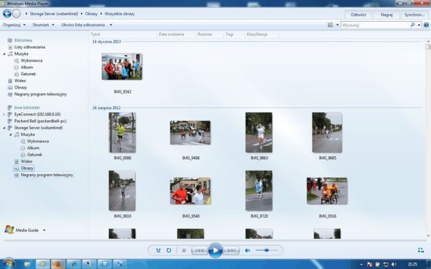Open the Nagraj tab
This screenshot has height=269, width=431.
(x=387, y=15)
